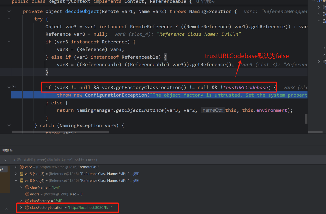This screenshot has width=326, height=214.
Task: Click the inline hint var8 (slot_4): "Reference Class Name
Action: (x=178, y=34)
